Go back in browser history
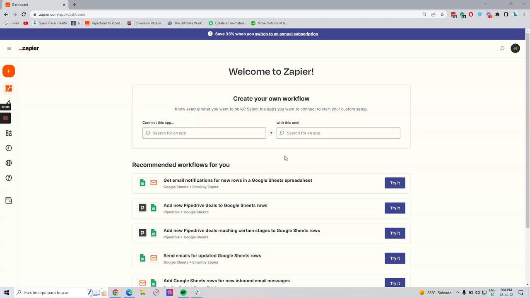Viewport: 530px width, 298px height. click(x=6, y=14)
